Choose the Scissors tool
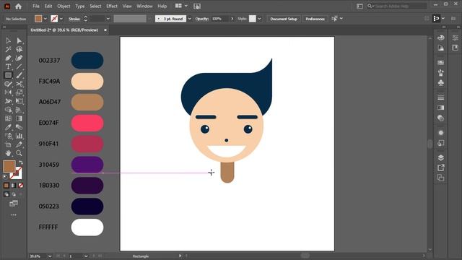462x260 pixels. (19, 84)
